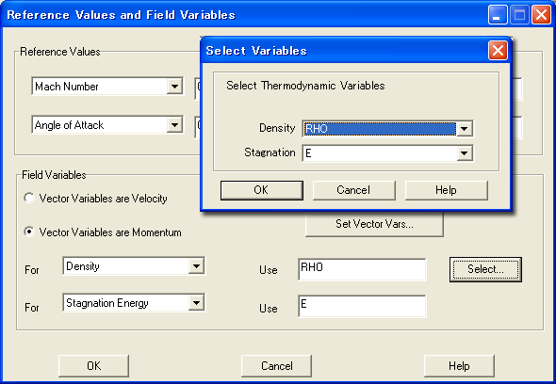Image resolution: width=556 pixels, height=384 pixels.
Task: Cancel the Select Variables dialog
Action: point(354,190)
